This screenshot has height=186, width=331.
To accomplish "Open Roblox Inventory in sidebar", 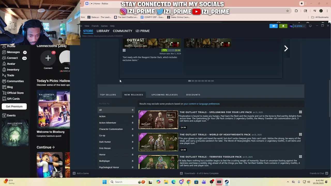I will tap(11, 70).
